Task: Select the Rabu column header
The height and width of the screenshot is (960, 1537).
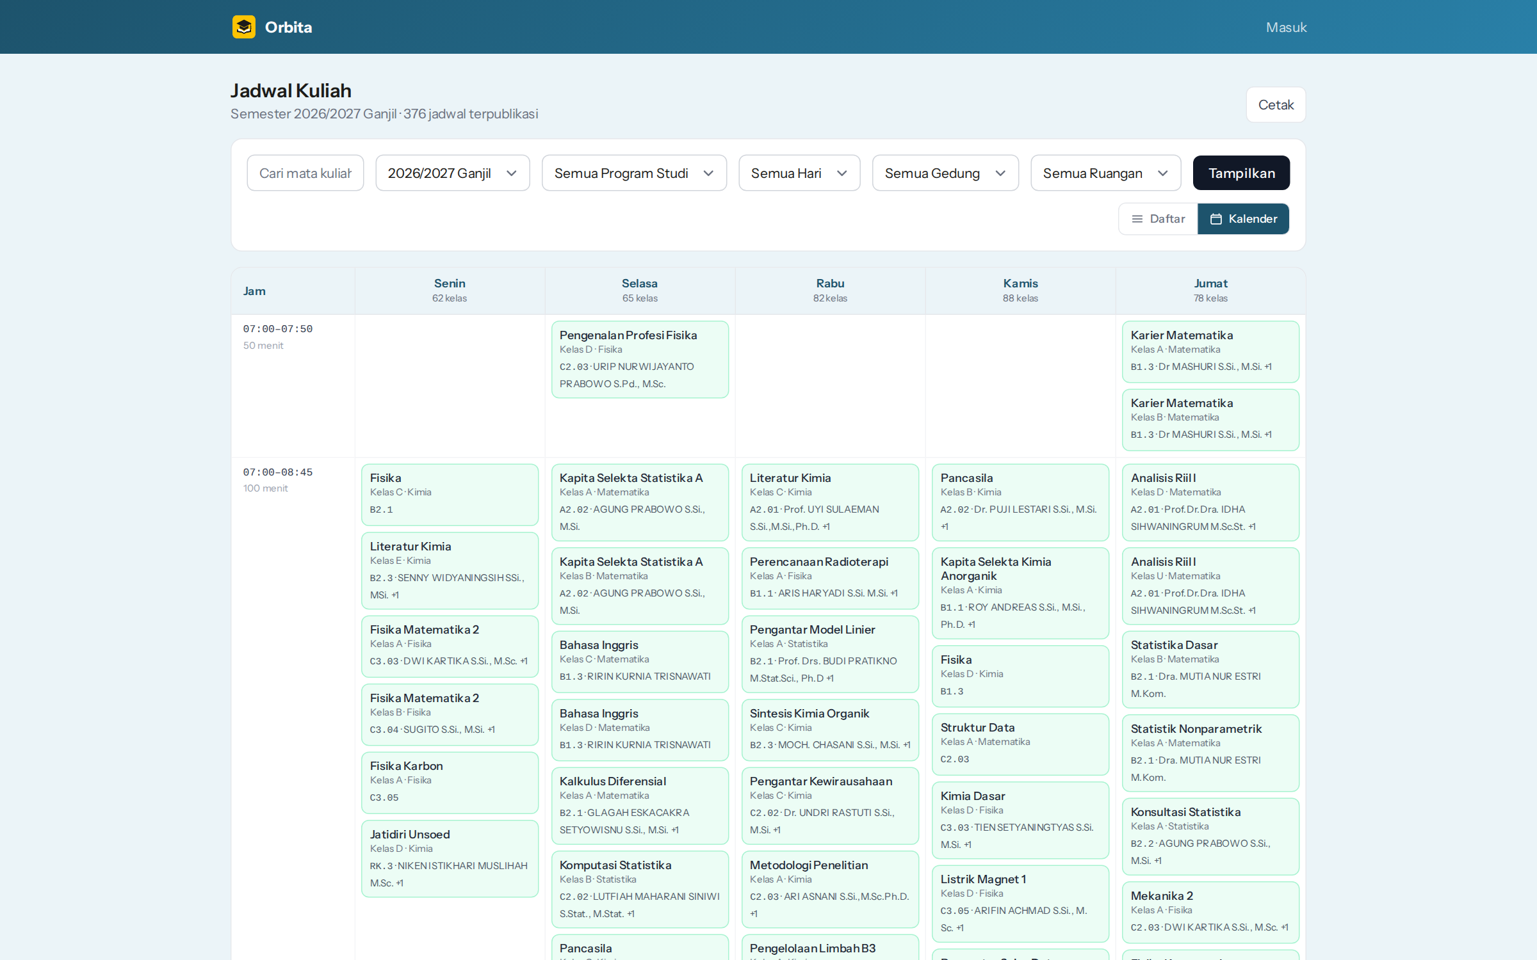Action: click(x=830, y=290)
